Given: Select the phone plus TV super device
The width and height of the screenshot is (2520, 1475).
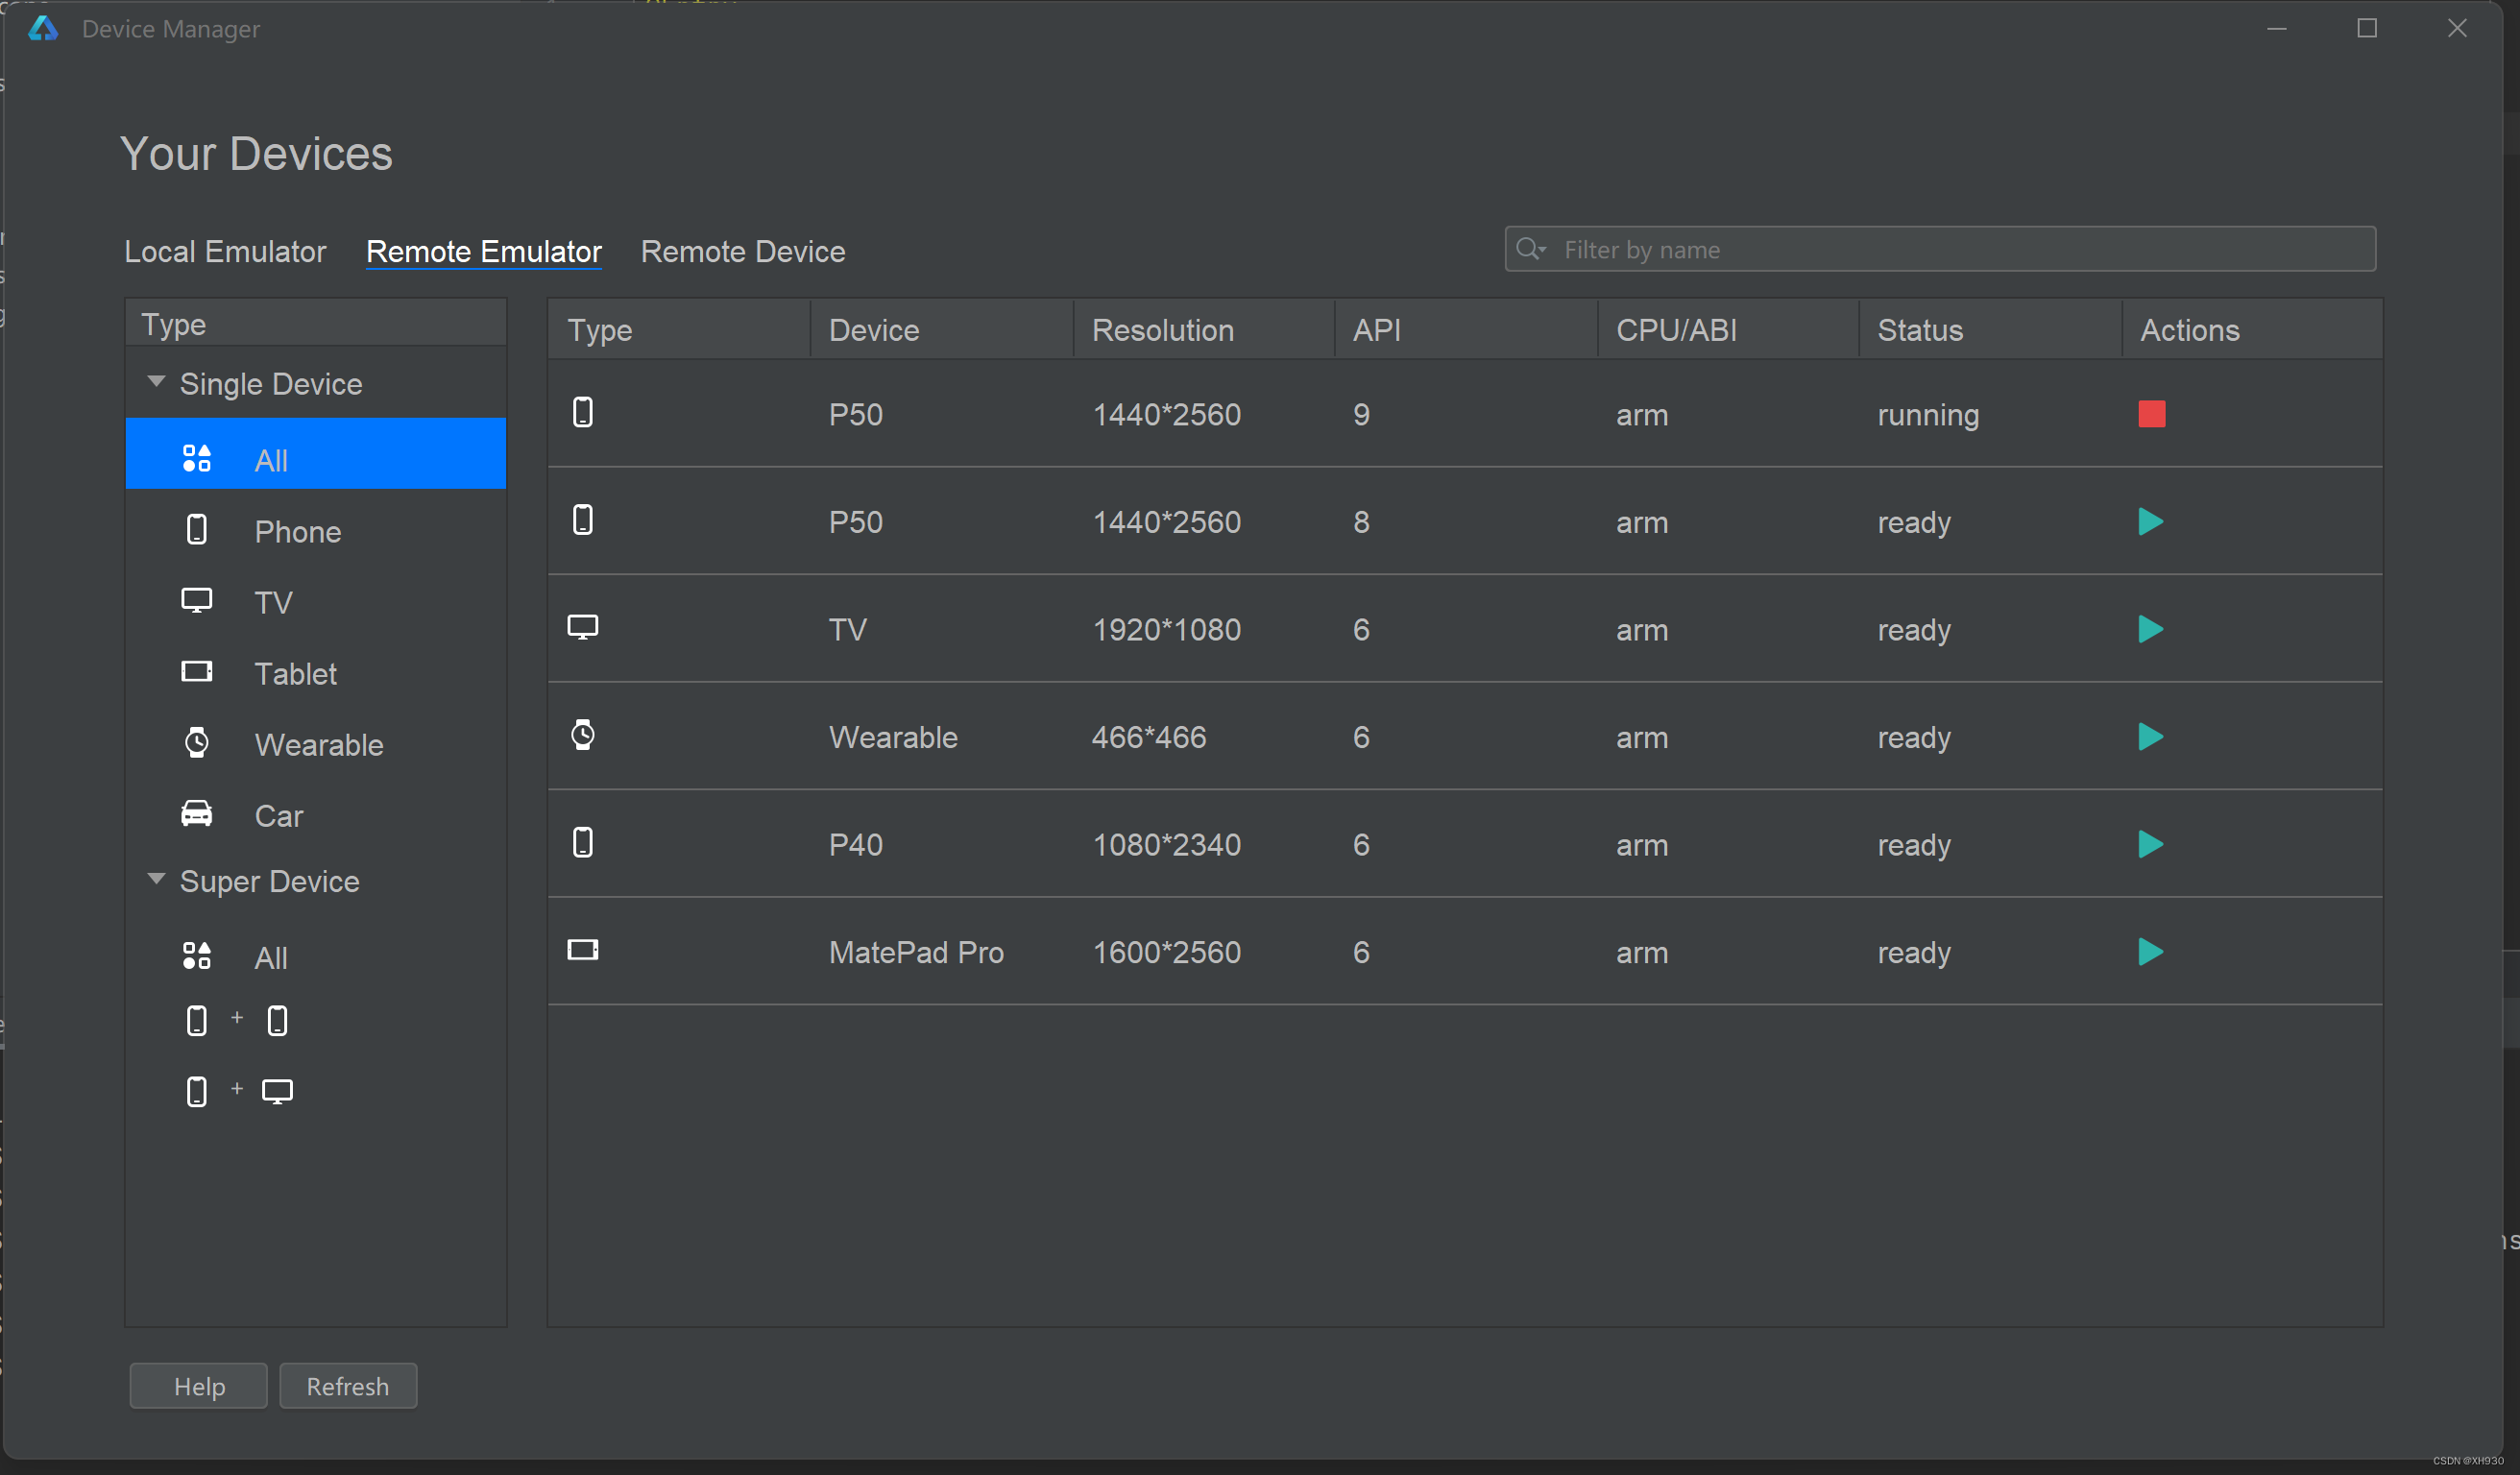Looking at the screenshot, I should click(x=238, y=1091).
